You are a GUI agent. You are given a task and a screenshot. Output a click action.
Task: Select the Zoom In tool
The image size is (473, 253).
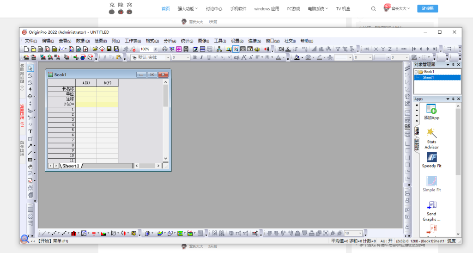point(30,75)
